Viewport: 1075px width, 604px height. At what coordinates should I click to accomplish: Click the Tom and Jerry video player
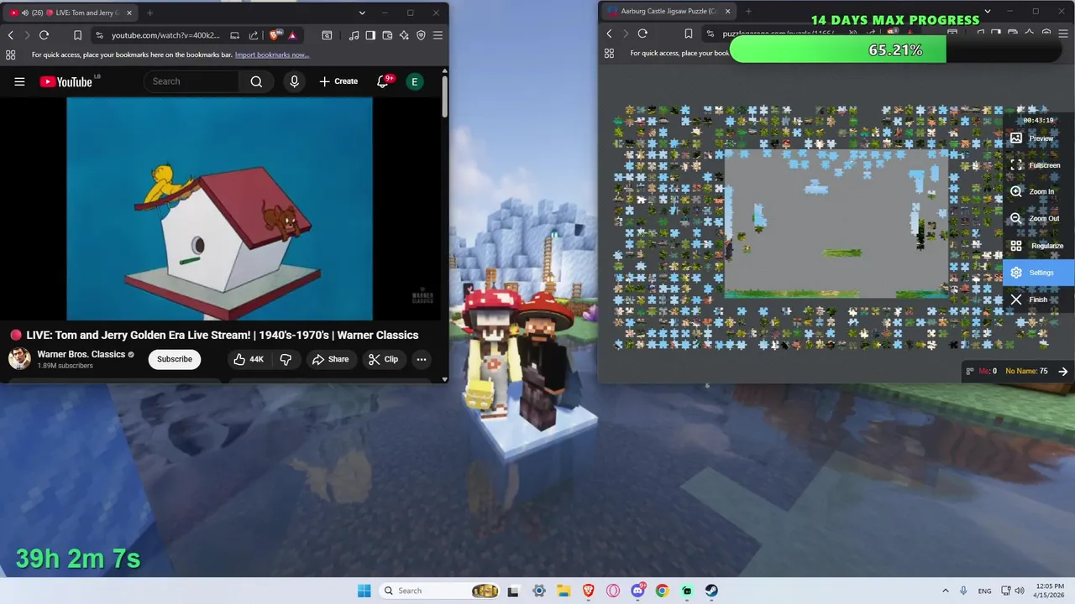(219, 209)
